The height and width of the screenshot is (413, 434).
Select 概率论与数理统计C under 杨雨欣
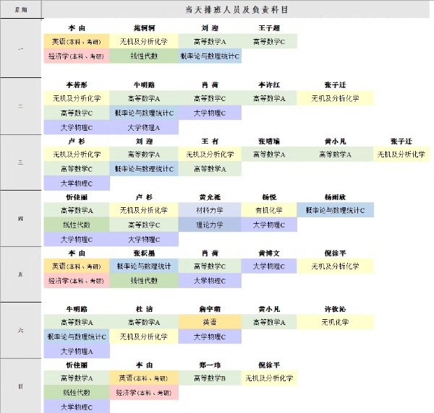point(335,210)
